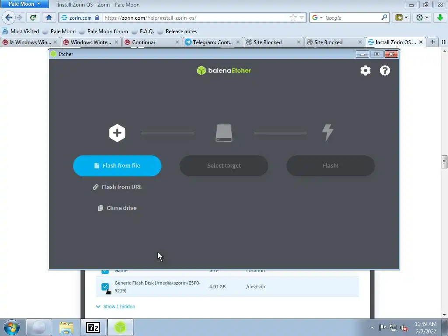
Task: Open history clock button
Action: pos(422,17)
